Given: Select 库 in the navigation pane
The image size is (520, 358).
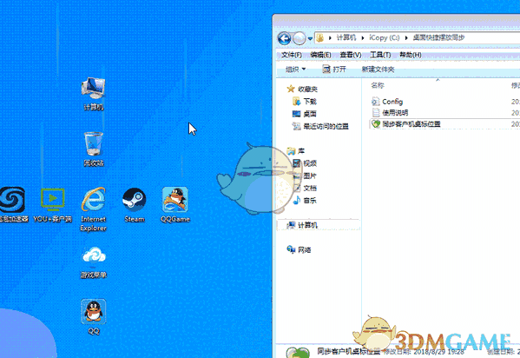Looking at the screenshot, I should pos(296,151).
